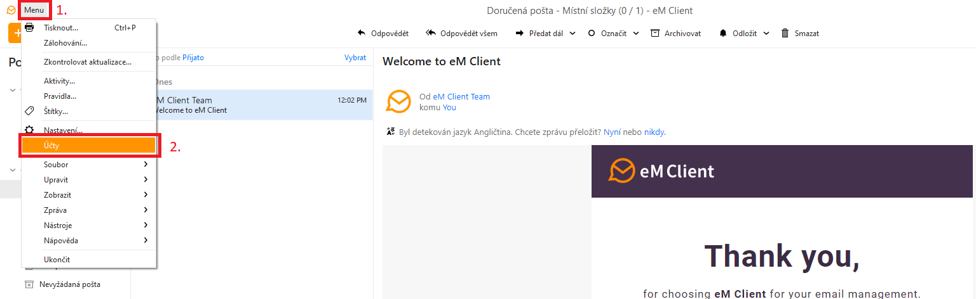Click the Přijato sort link
This screenshot has width=976, height=299.
click(193, 58)
